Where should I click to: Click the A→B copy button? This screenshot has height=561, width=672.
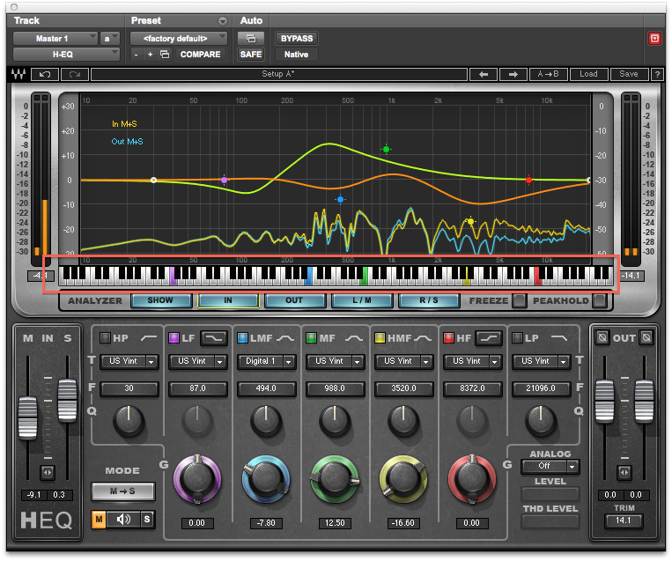coord(548,74)
